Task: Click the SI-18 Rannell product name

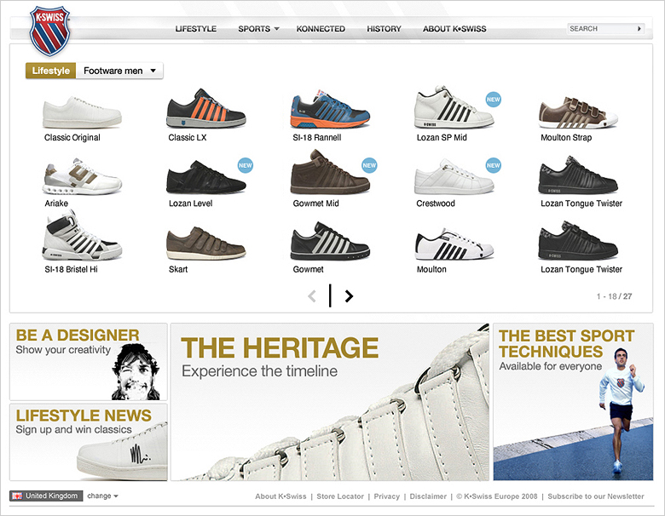Action: pyautogui.click(x=317, y=137)
